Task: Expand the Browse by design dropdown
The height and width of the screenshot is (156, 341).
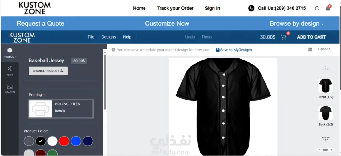Action: pos(297,23)
